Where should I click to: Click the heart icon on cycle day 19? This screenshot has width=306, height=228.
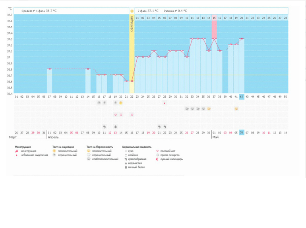(x=115, y=115)
